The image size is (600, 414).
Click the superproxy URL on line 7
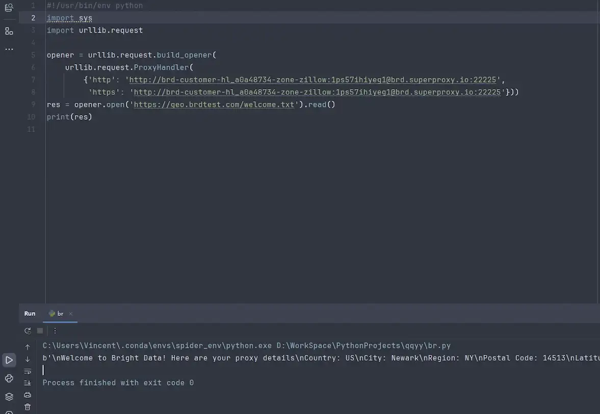click(313, 79)
